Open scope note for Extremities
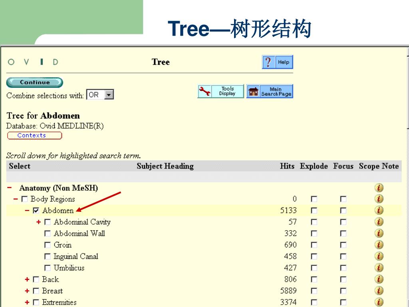The image size is (409, 307). (x=379, y=302)
